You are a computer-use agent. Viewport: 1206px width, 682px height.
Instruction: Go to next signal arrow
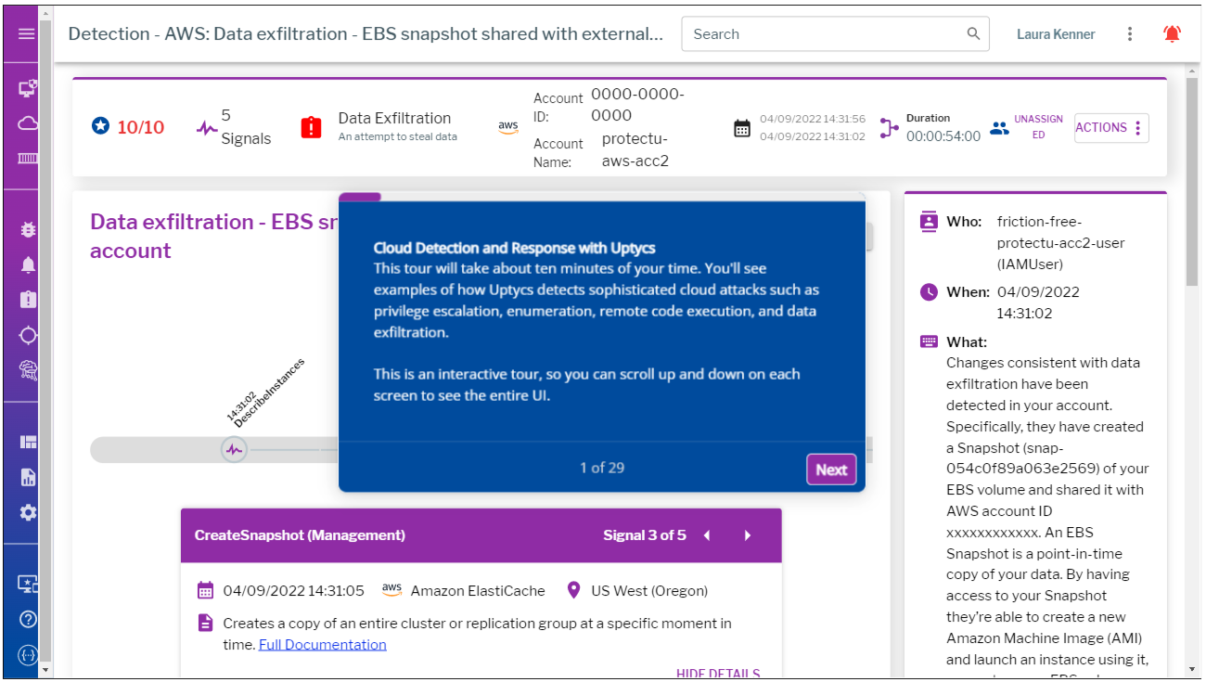click(748, 535)
